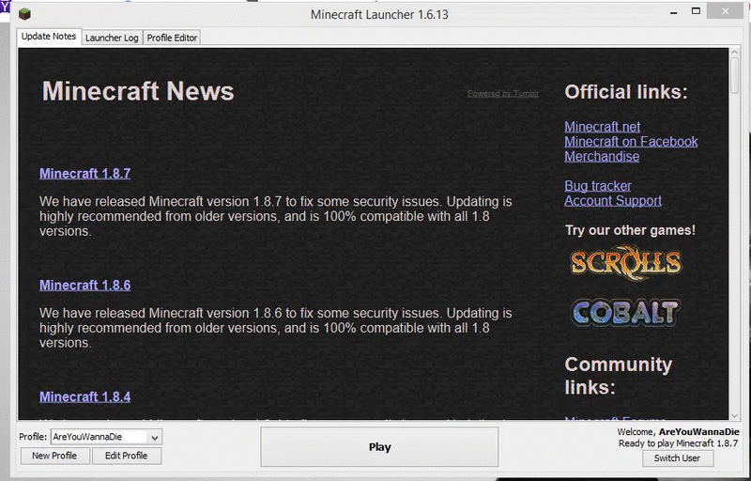
Task: Click the Switch User button
Action: pos(677,458)
